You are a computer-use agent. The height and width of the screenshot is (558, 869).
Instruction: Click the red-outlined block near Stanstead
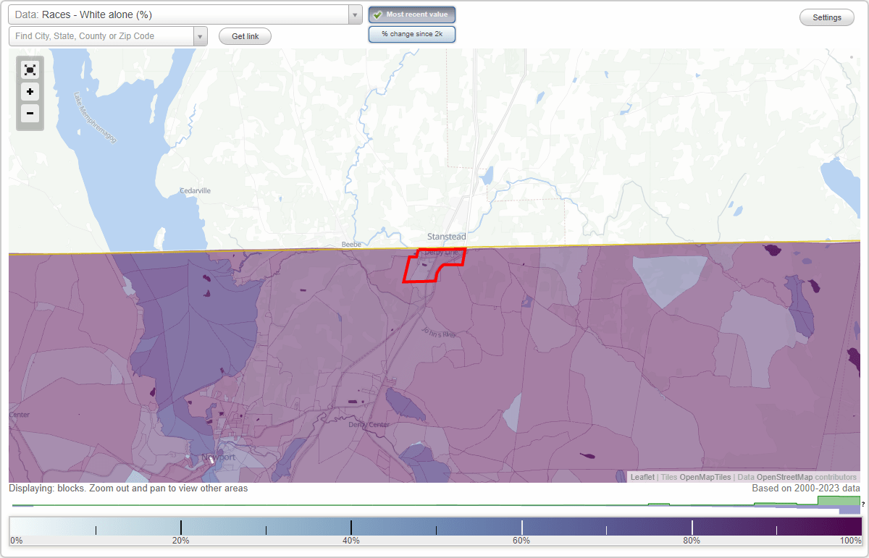coord(427,266)
